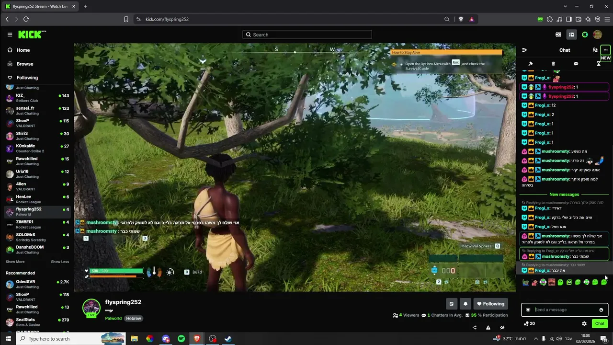The image size is (613, 345).
Task: Open the browser AI sparkle icon
Action: click(x=588, y=19)
